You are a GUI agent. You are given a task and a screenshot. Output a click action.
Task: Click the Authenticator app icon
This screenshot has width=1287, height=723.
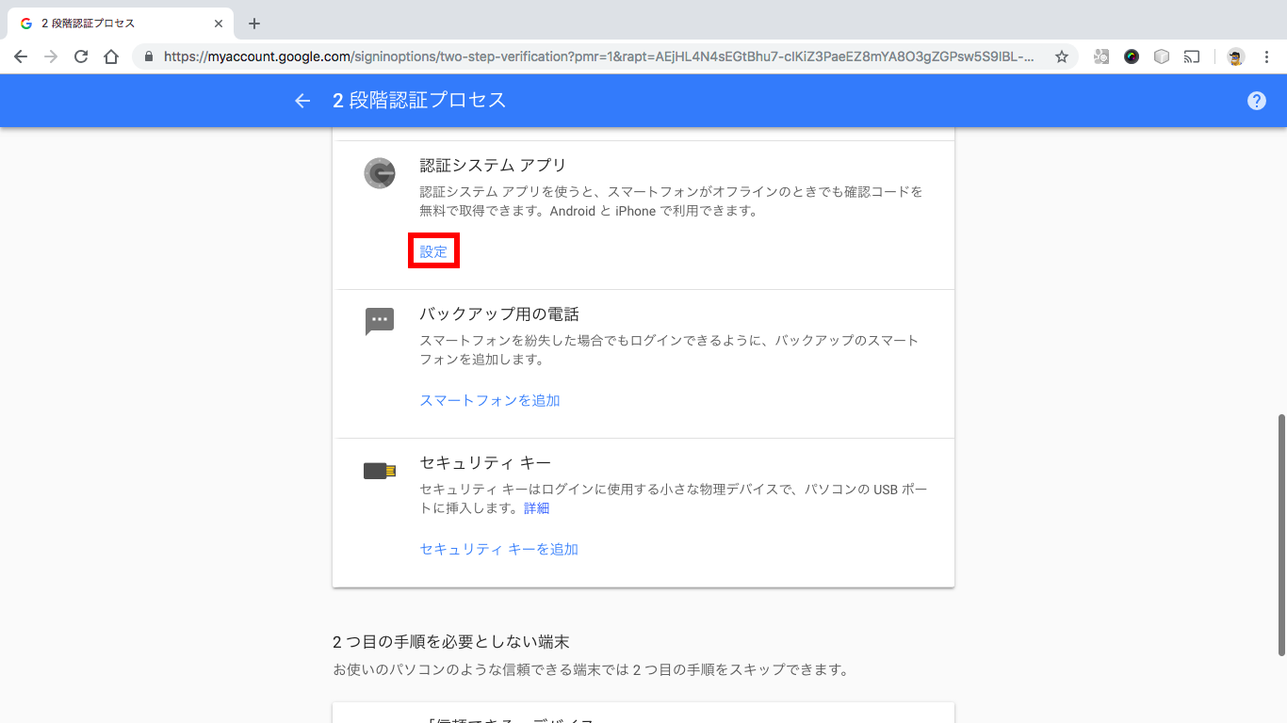(x=380, y=174)
